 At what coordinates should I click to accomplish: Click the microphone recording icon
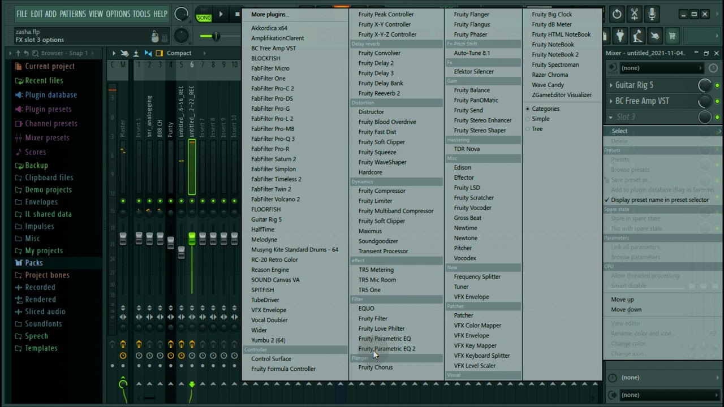coord(652,14)
